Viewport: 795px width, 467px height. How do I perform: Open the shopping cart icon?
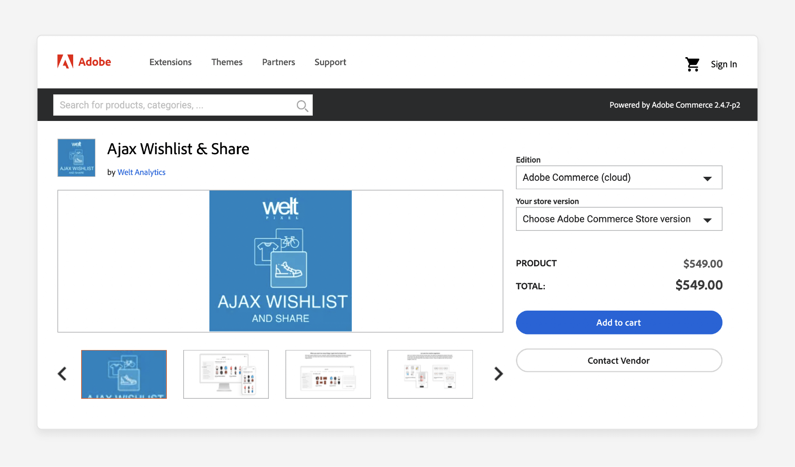tap(692, 64)
